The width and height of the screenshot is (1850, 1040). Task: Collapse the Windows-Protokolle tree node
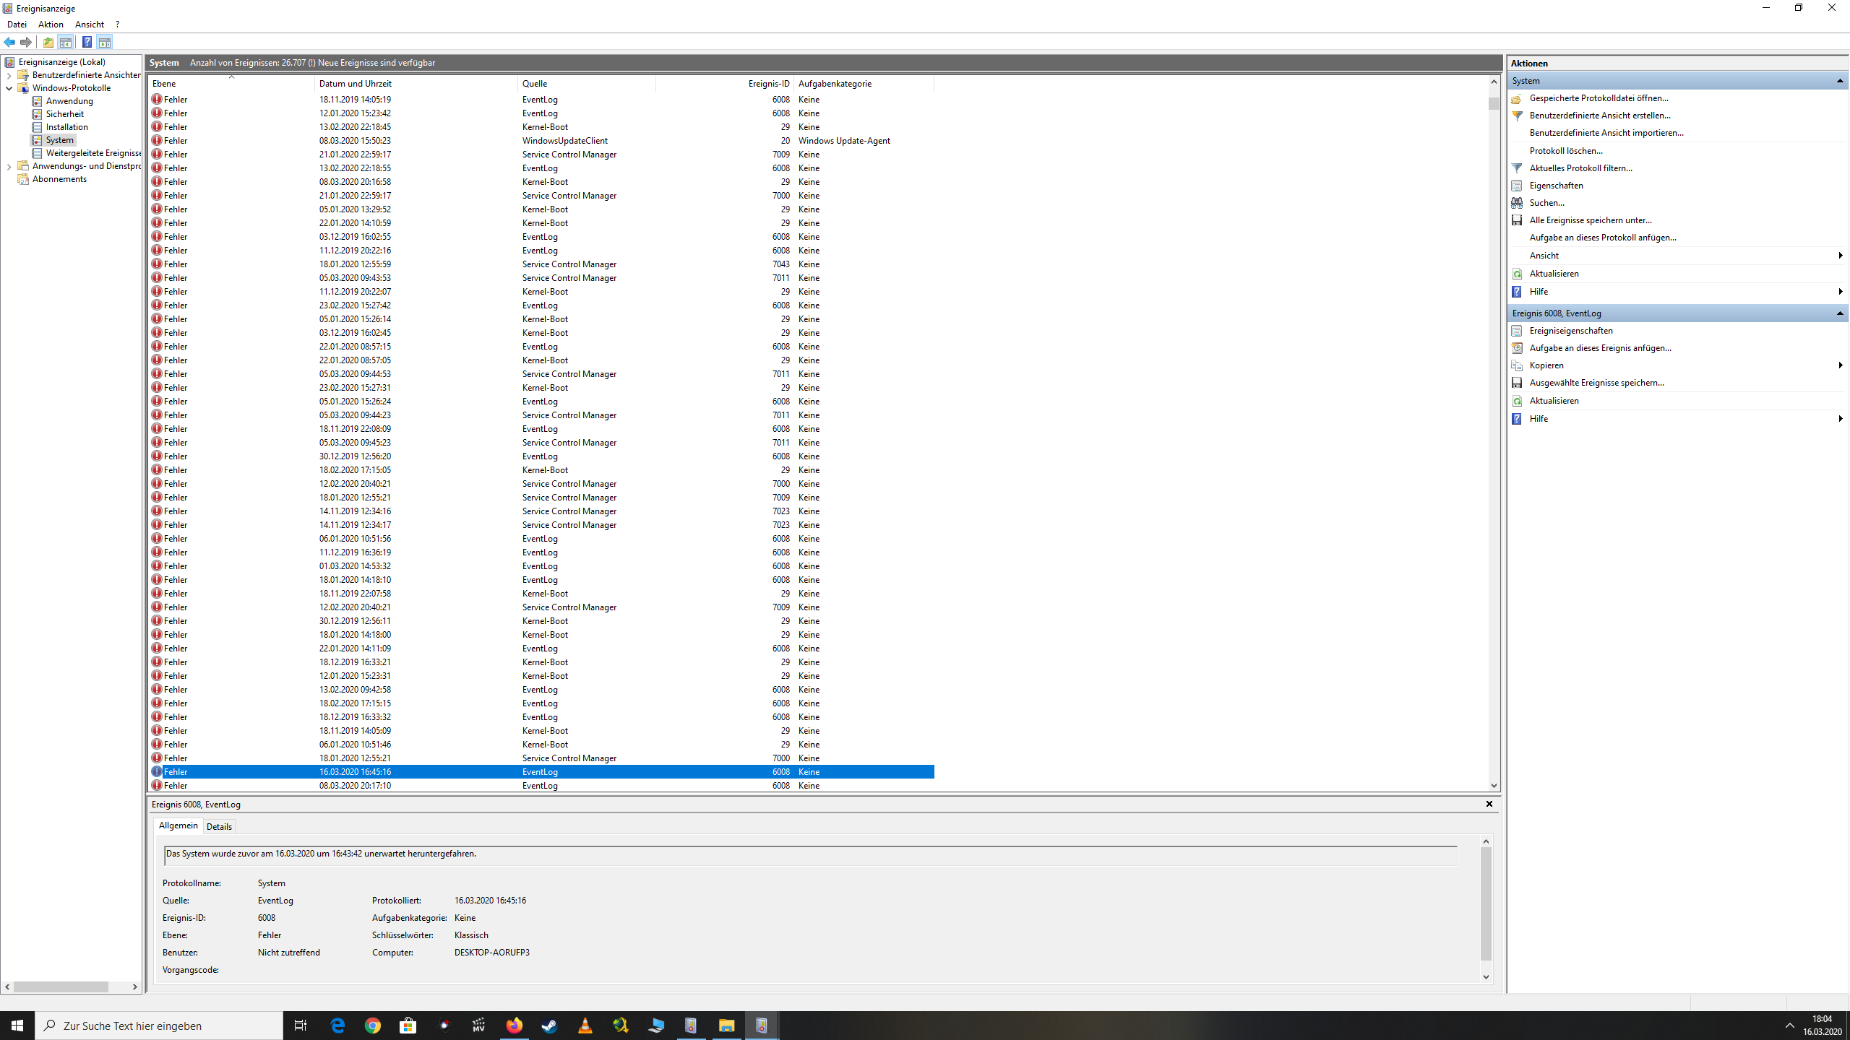click(9, 88)
